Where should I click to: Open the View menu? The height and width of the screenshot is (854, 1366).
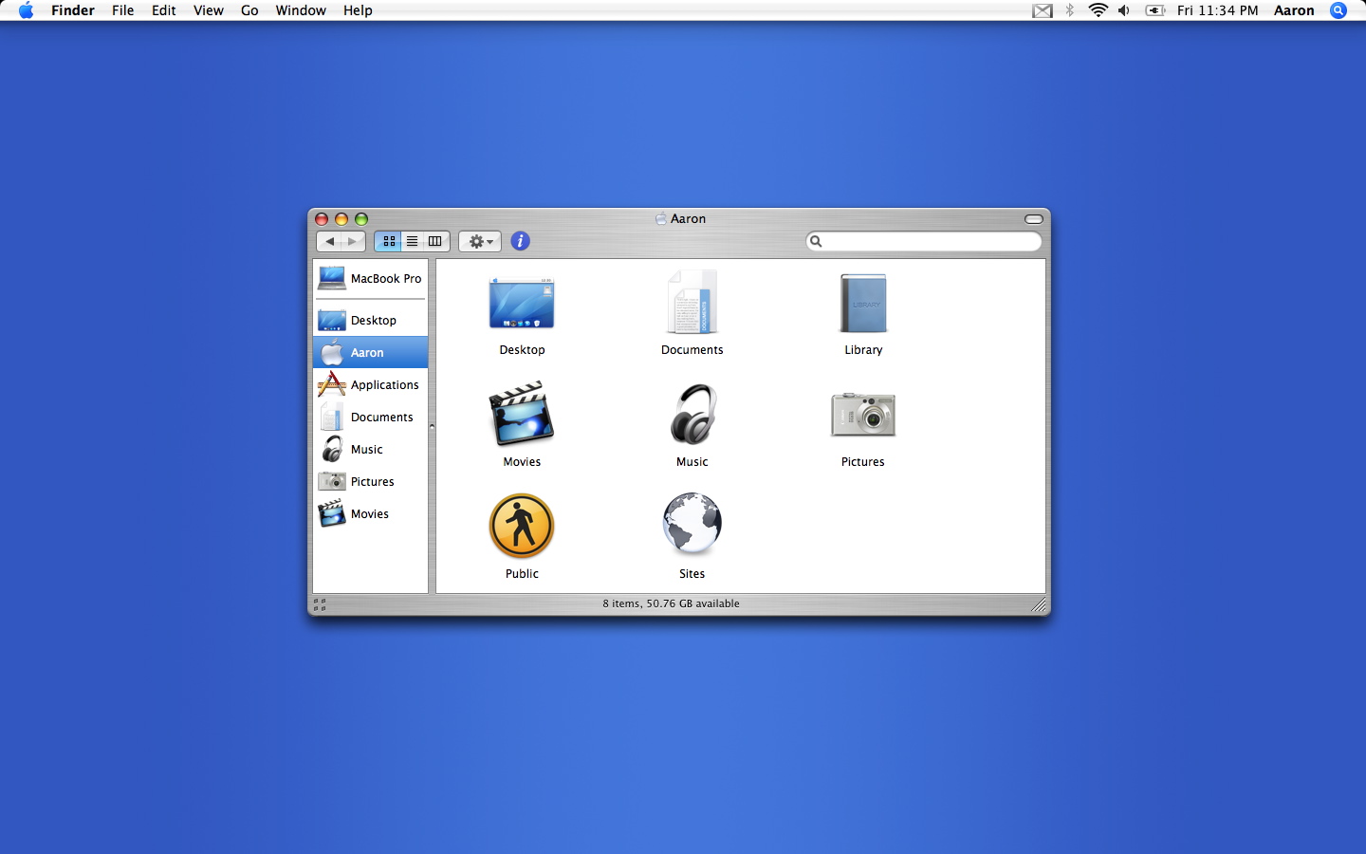coord(209,10)
